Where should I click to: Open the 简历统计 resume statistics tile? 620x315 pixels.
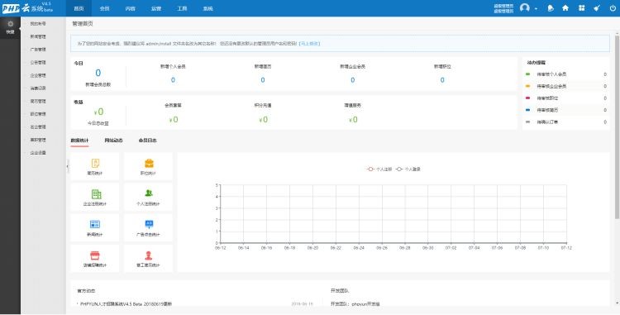95,166
